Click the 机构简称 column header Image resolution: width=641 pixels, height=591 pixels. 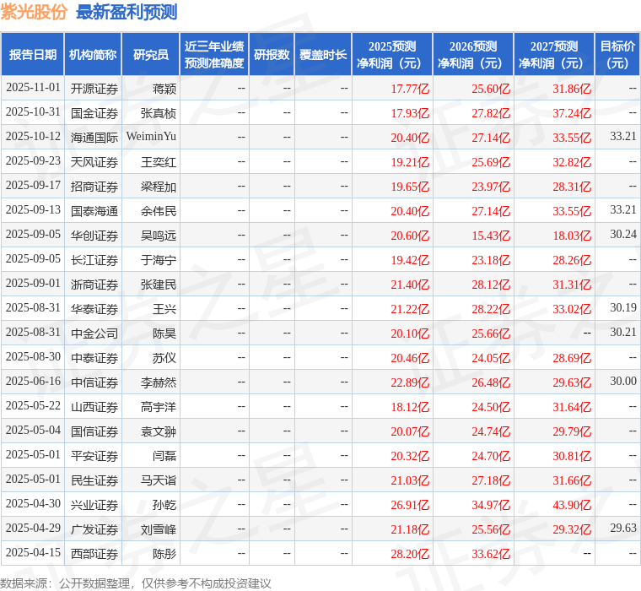[x=93, y=55]
